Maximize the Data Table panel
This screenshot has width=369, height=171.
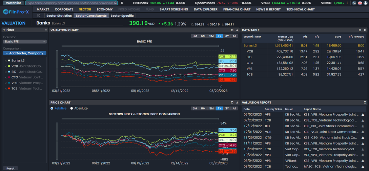tap(360, 30)
